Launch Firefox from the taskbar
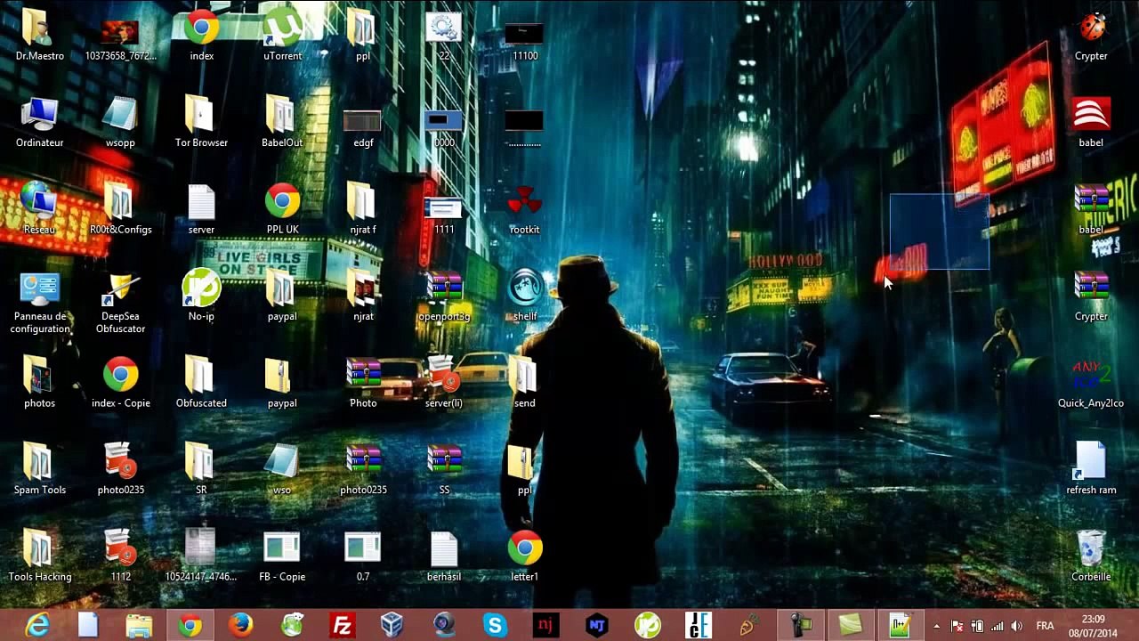The width and height of the screenshot is (1139, 641). [240, 626]
